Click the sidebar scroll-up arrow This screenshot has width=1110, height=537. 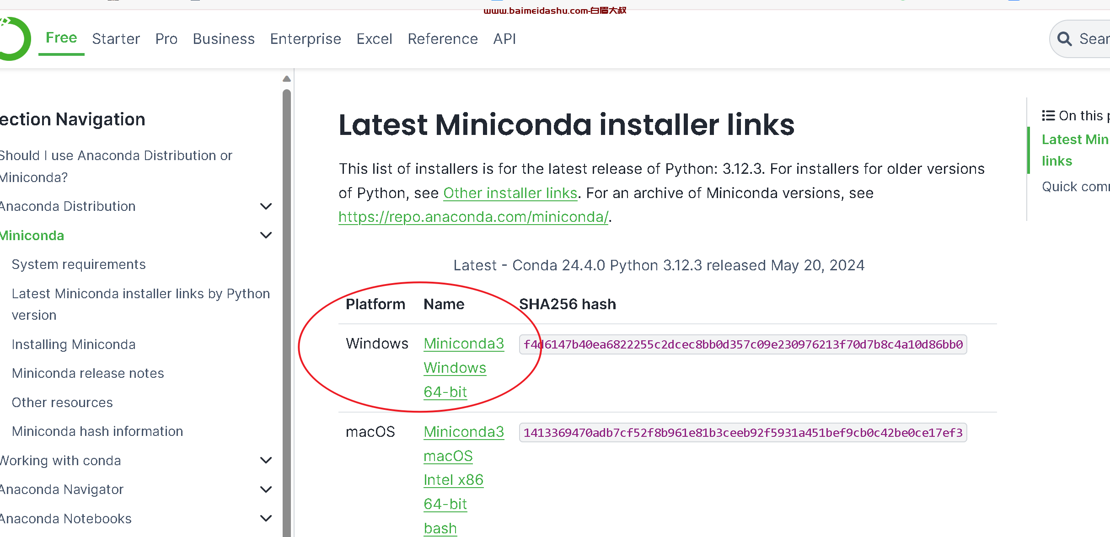tap(287, 79)
